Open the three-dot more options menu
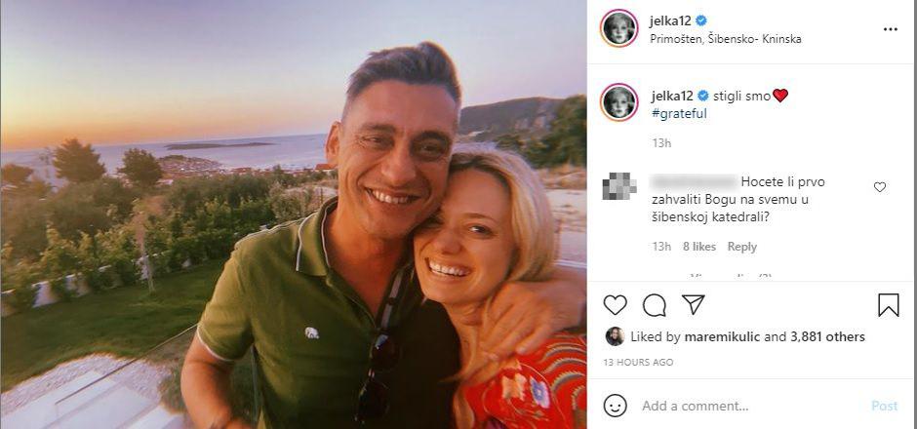The image size is (917, 429). (x=890, y=29)
